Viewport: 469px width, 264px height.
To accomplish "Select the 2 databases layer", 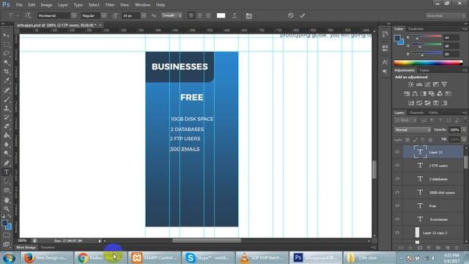I will point(433,179).
